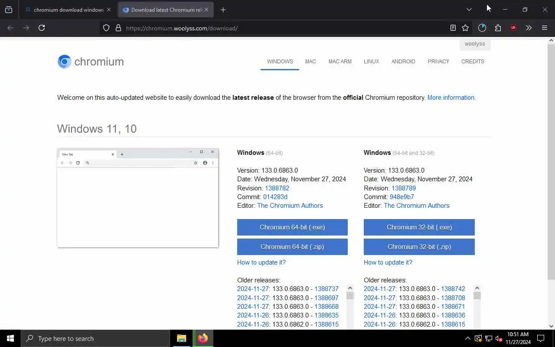Open 32-bit How to update it link
Image resolution: width=555 pixels, height=347 pixels.
click(x=388, y=262)
